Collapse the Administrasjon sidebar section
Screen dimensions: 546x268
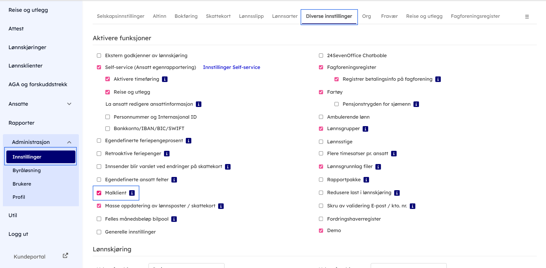[69, 142]
